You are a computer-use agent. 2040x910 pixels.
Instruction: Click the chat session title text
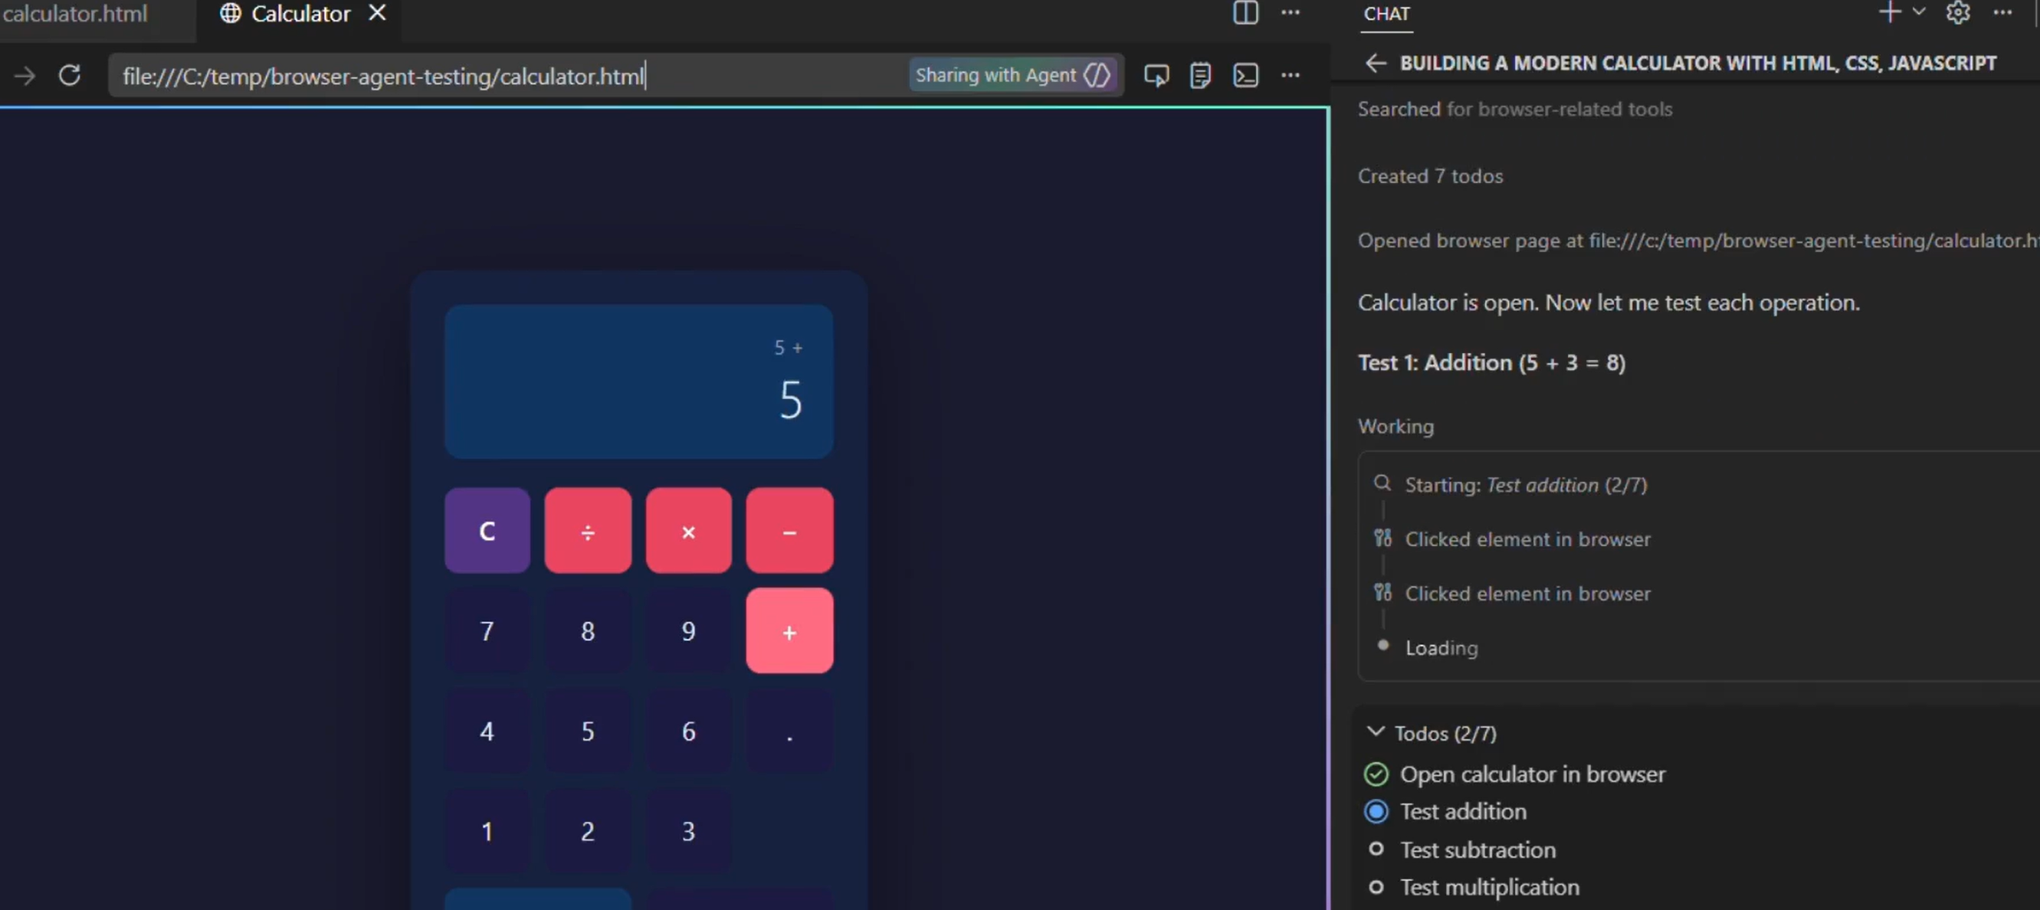tap(1698, 64)
